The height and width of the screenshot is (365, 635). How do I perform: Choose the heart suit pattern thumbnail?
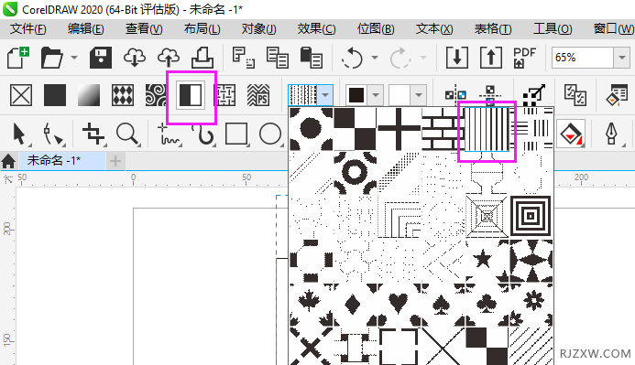399,304
